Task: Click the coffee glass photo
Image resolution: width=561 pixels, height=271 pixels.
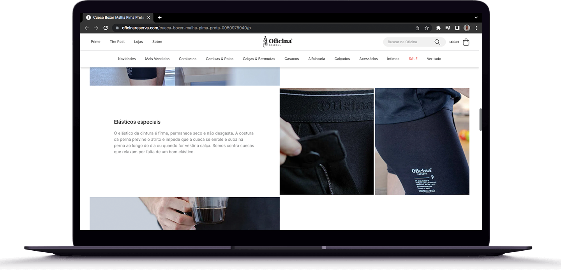Action: pyautogui.click(x=185, y=213)
